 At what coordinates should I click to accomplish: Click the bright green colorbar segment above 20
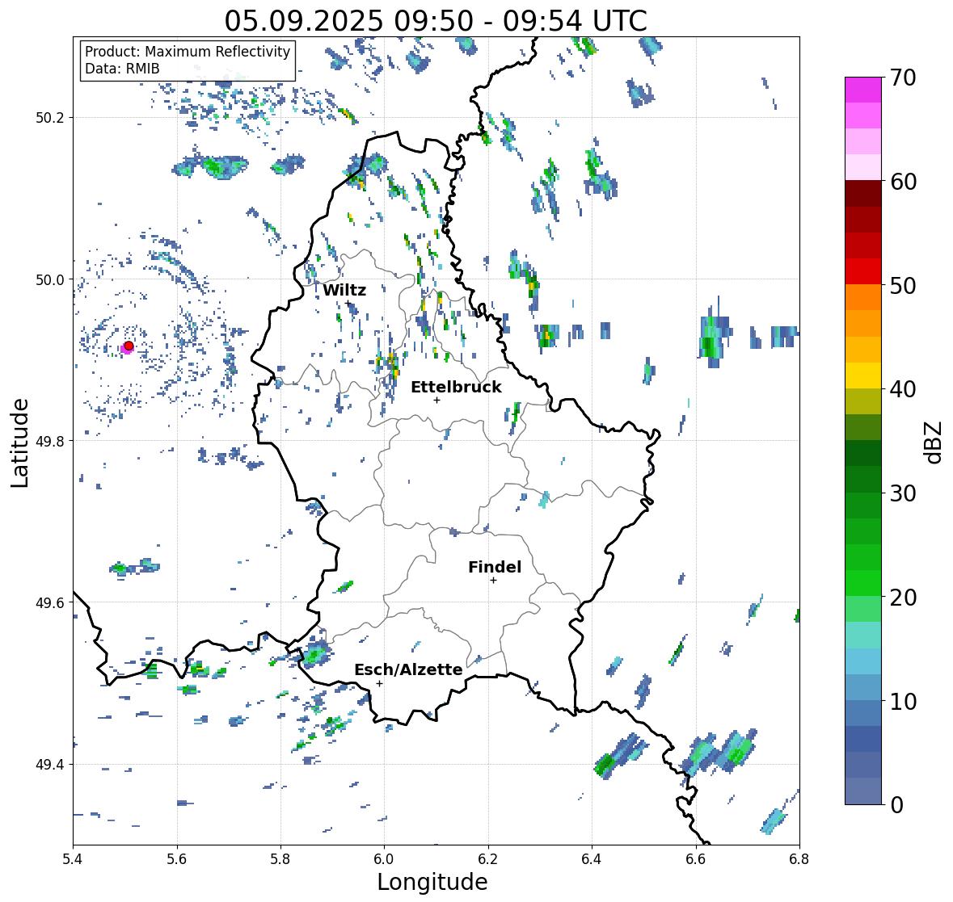[863, 583]
